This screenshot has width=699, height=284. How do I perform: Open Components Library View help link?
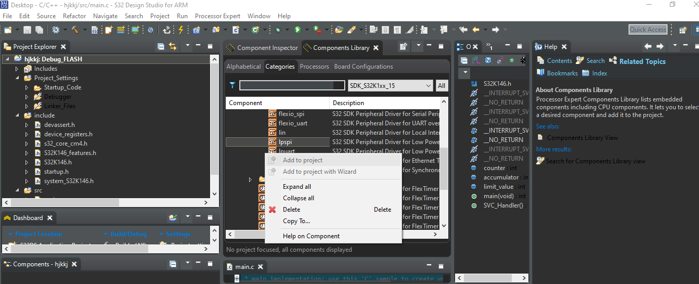582,138
